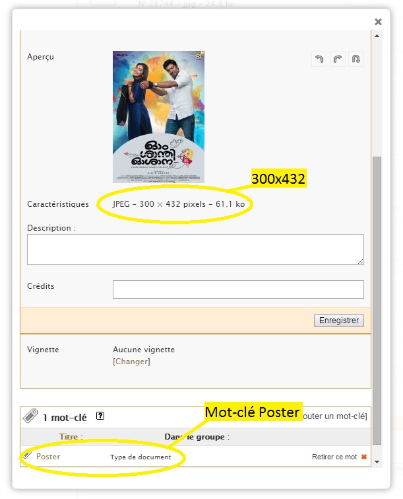Click the Changer link under Aucune vignette
Image resolution: width=403 pixels, height=499 pixels.
[x=131, y=362]
